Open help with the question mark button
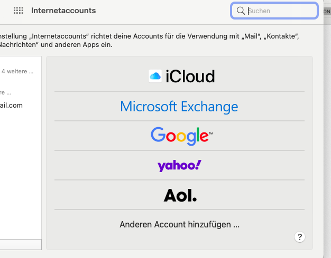 pos(299,237)
